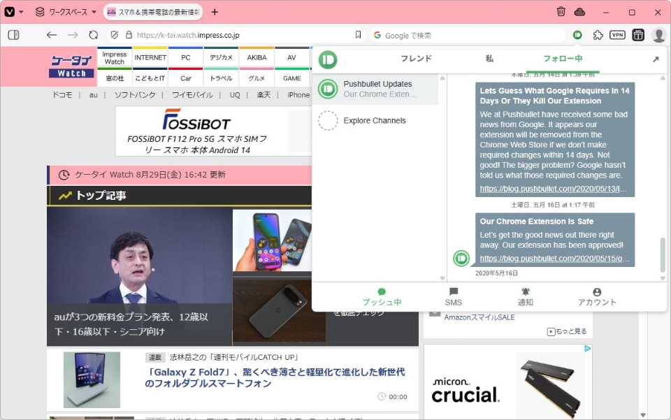
Task: Open AmazonスマイルSALE link
Action: click(x=479, y=317)
